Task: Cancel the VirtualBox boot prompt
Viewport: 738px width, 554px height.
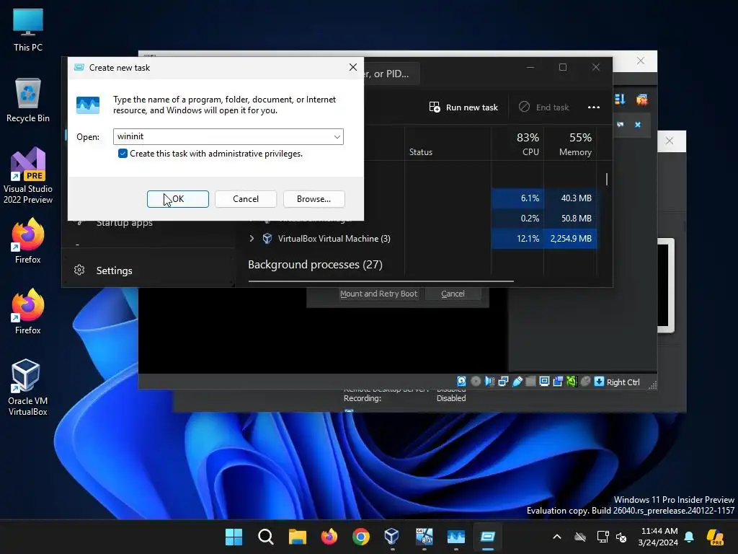Action: (x=453, y=294)
